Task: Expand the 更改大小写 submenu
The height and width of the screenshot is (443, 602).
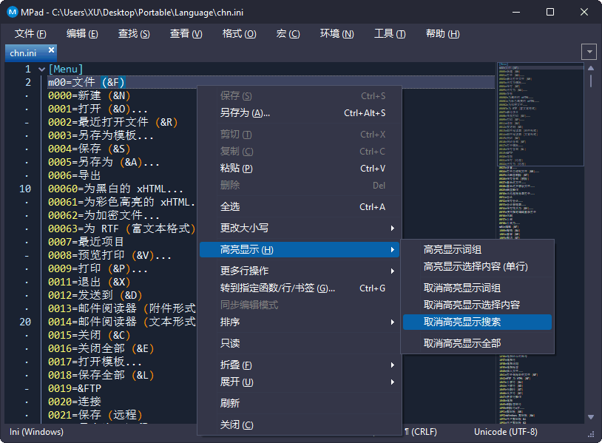Action: (x=300, y=228)
